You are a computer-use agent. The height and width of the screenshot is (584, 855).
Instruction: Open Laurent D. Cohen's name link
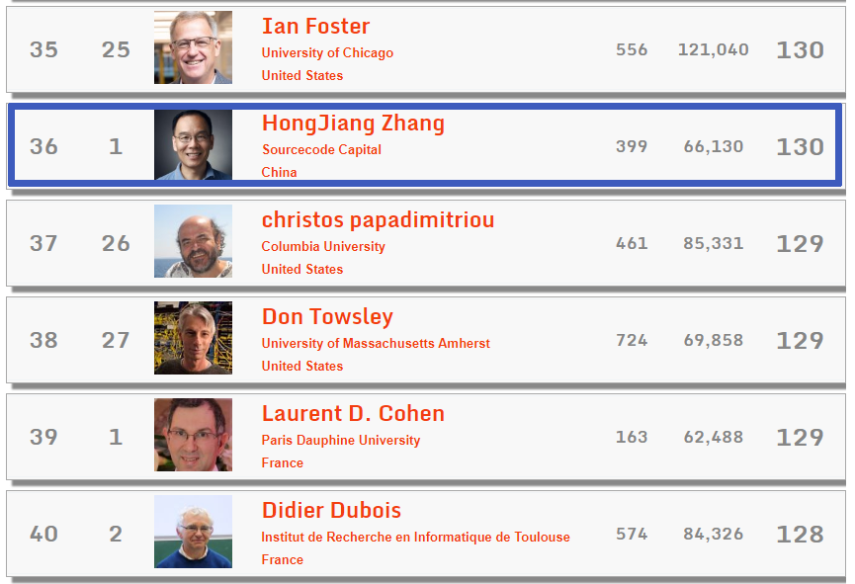click(x=353, y=413)
